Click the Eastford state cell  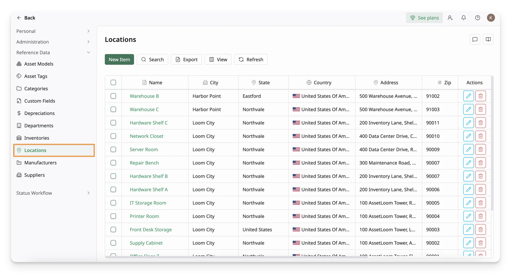263,96
